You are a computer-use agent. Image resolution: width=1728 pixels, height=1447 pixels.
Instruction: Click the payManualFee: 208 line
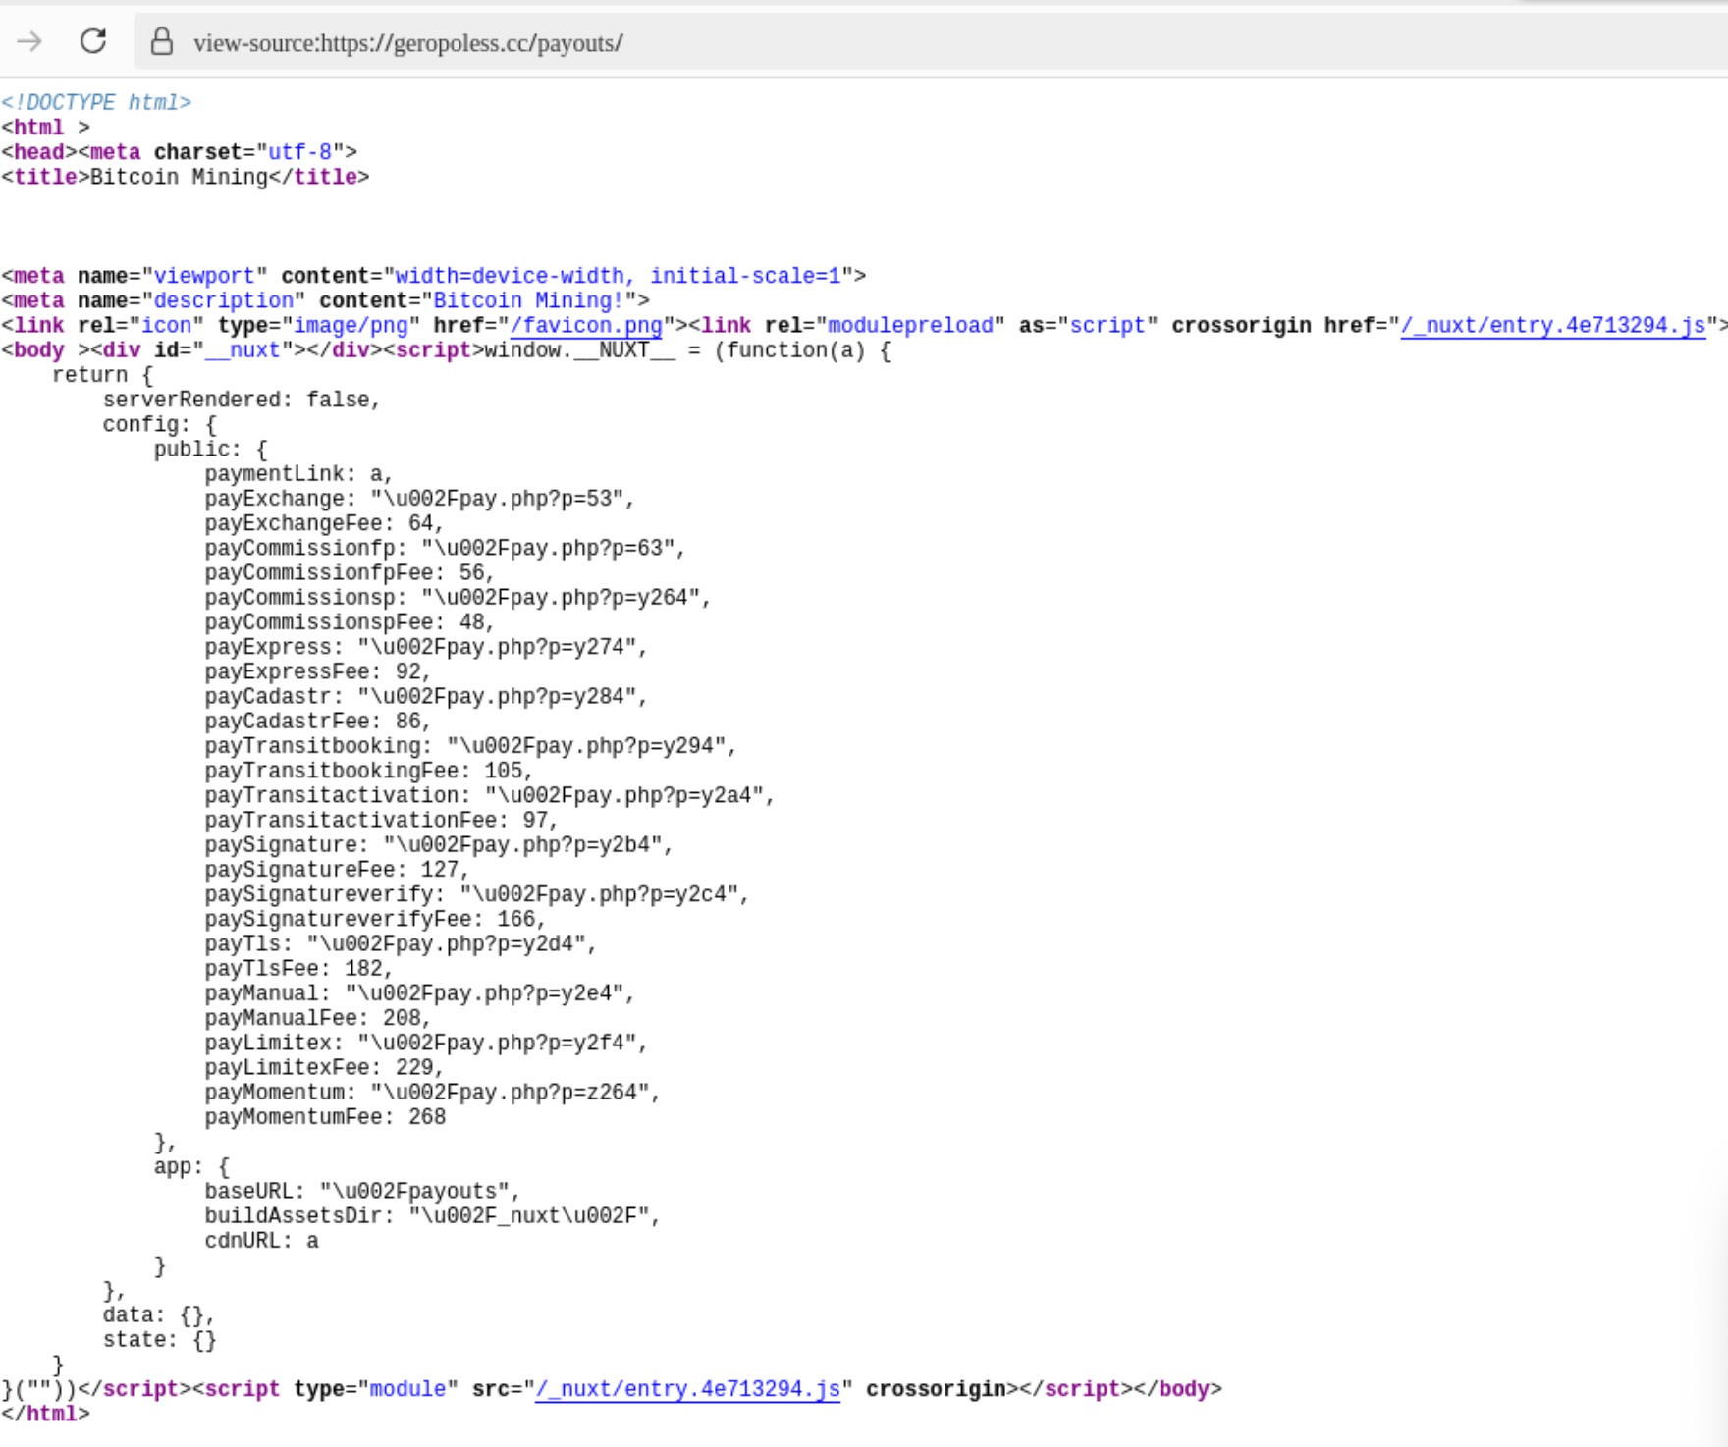[x=317, y=1018]
